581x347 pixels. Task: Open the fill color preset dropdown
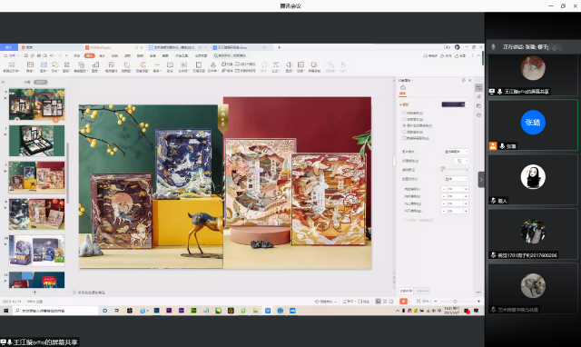pyautogui.click(x=467, y=104)
